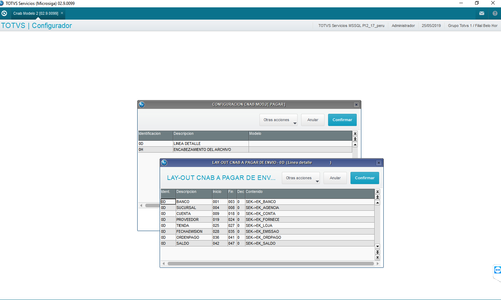Open Otras acciones in Lay-out window
Viewport: 501px width, 300px height.
pyautogui.click(x=301, y=178)
